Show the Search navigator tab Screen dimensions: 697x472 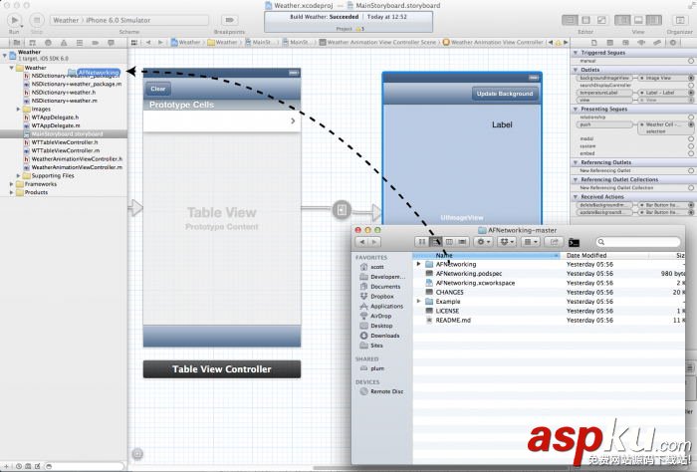point(48,43)
